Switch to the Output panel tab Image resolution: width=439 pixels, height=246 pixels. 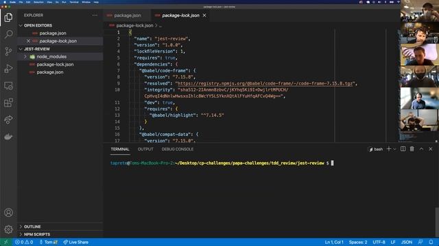coord(145,149)
